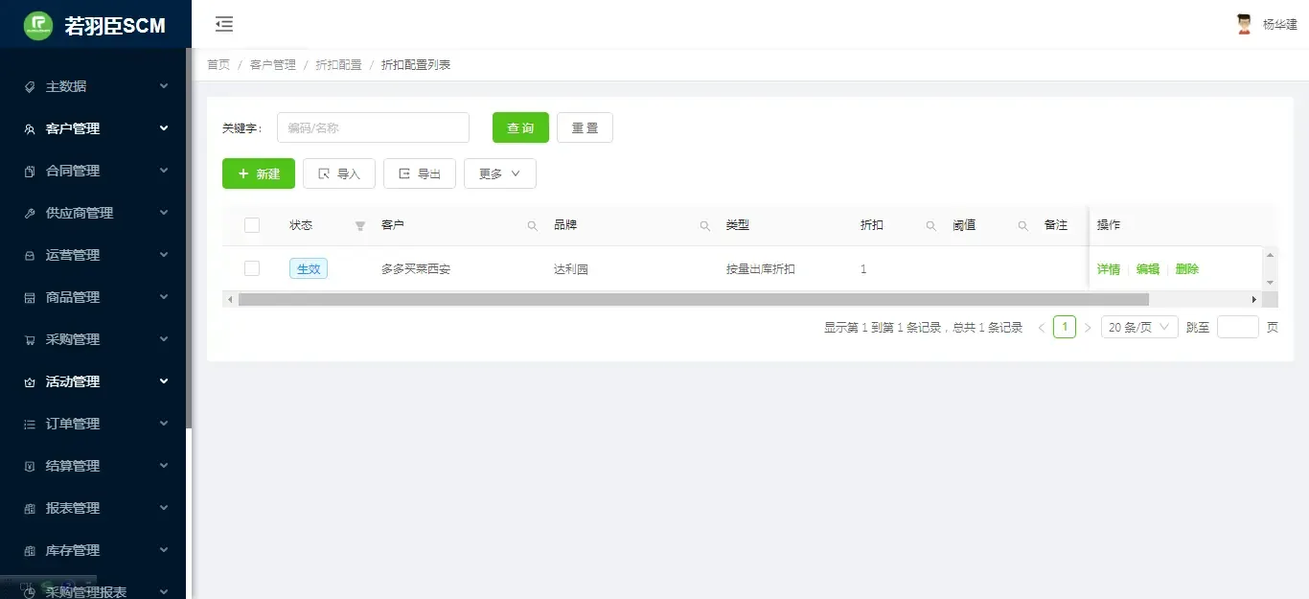Click the 合同管理 document icon
Screen dimensions: 1309x599
tap(30, 171)
